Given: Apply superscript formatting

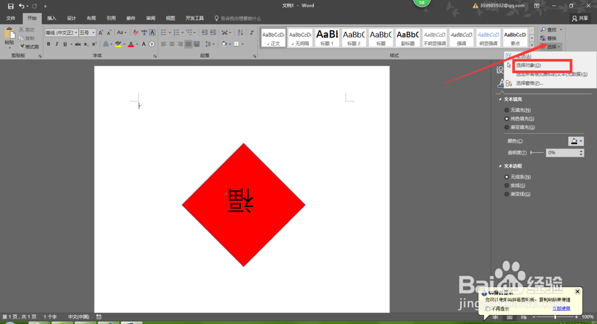Looking at the screenshot, I should [94, 44].
